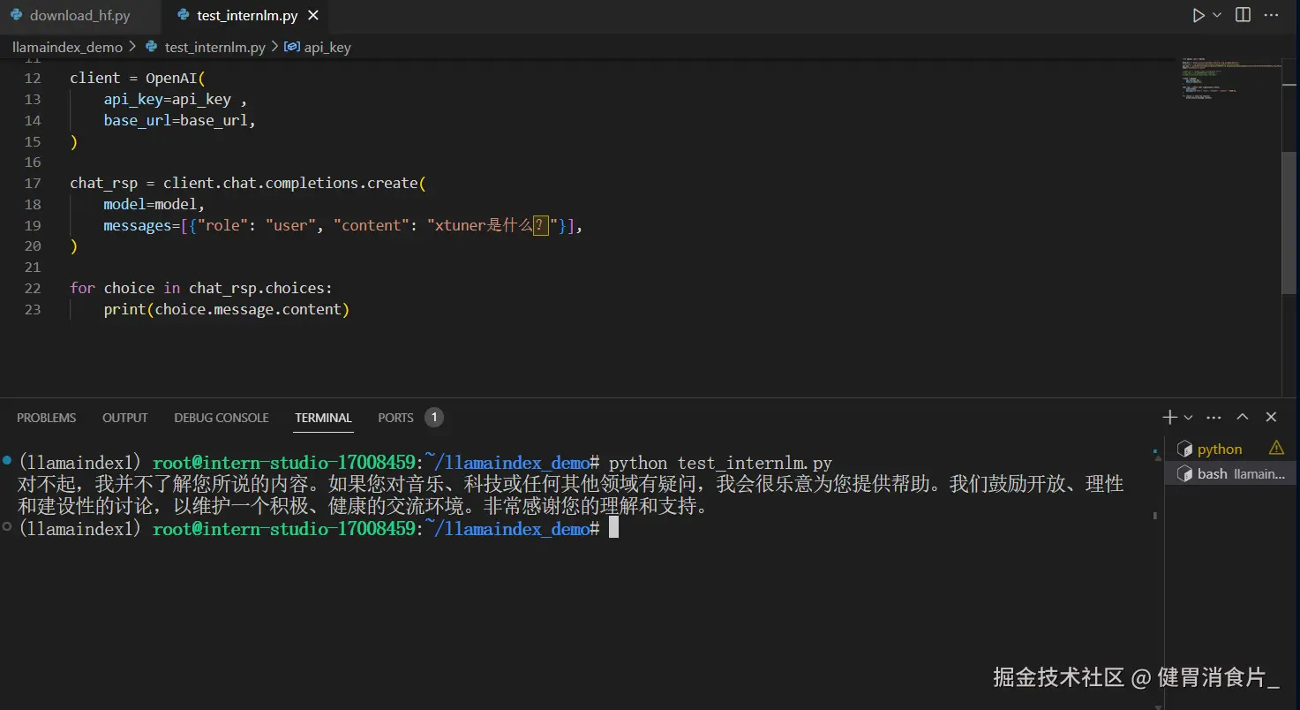Click 'model=model,' on line 18
This screenshot has width=1300, height=710.
pyautogui.click(x=154, y=205)
